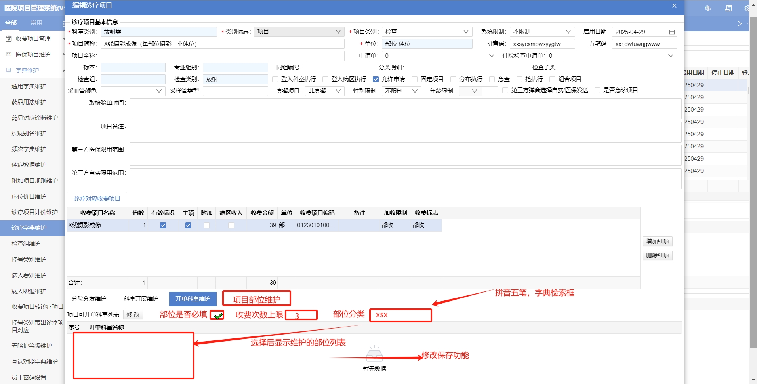Click the 开单科室名称 column header
This screenshot has height=384, width=757.
point(107,327)
